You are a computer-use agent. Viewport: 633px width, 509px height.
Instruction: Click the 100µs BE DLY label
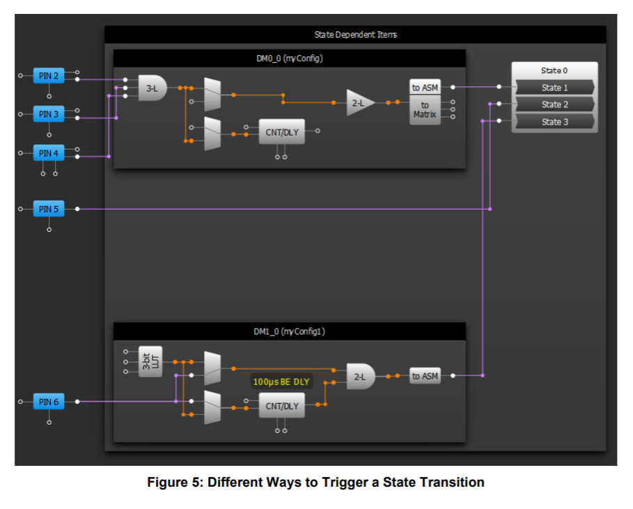pos(281,382)
